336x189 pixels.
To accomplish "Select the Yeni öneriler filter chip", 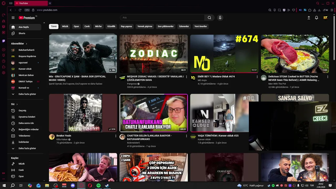I will click(x=201, y=26).
